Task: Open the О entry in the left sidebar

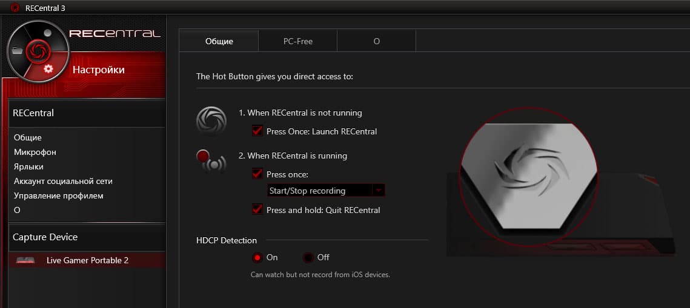Action: click(x=17, y=210)
